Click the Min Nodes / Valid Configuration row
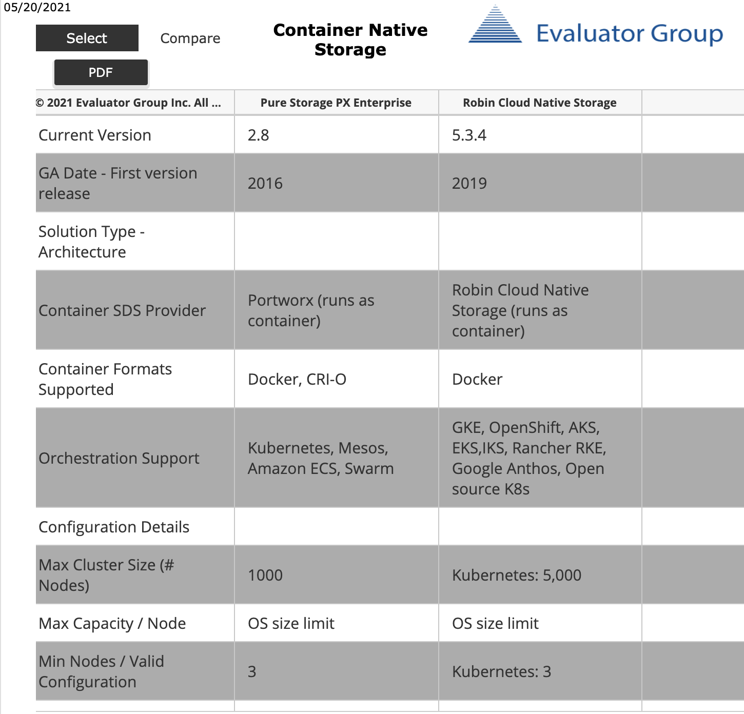This screenshot has height=714, width=744. click(x=101, y=671)
